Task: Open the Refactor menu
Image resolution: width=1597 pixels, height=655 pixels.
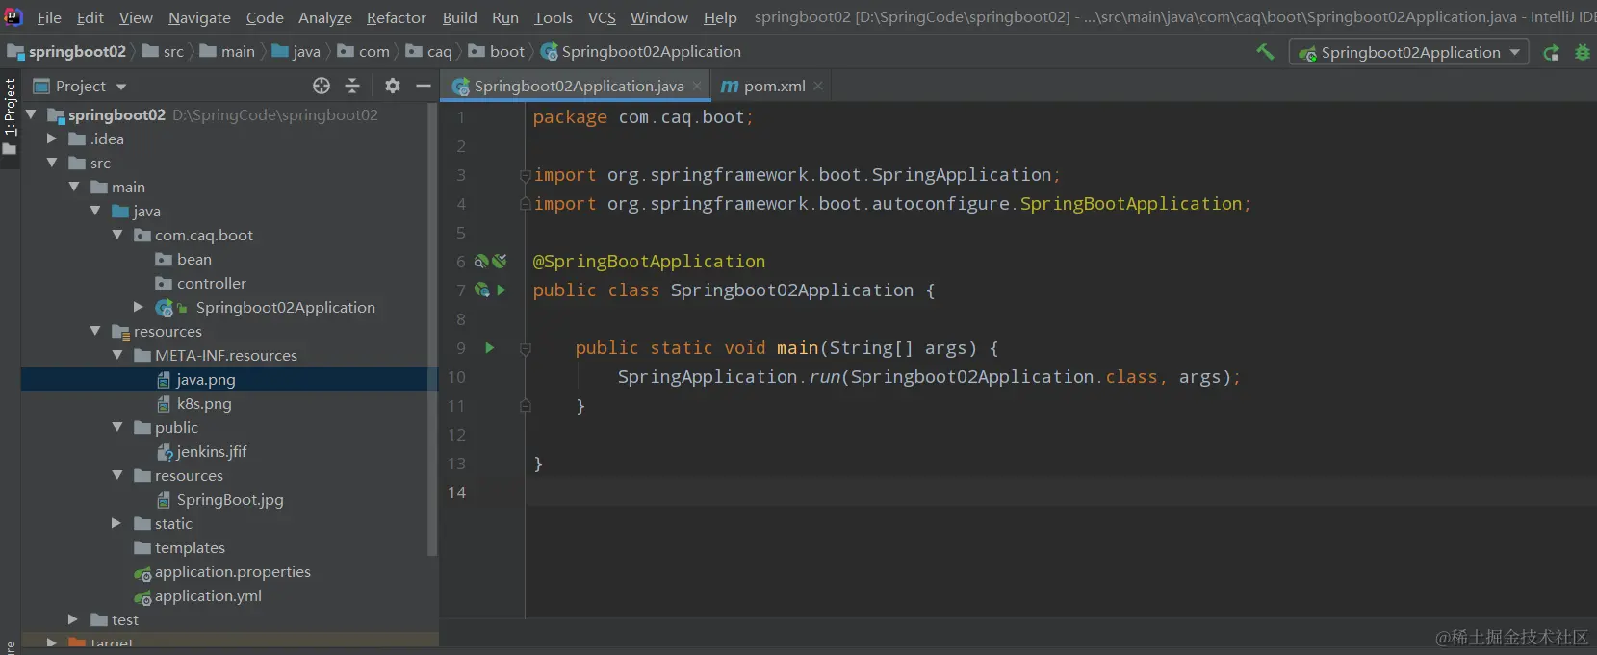Action: tap(397, 17)
